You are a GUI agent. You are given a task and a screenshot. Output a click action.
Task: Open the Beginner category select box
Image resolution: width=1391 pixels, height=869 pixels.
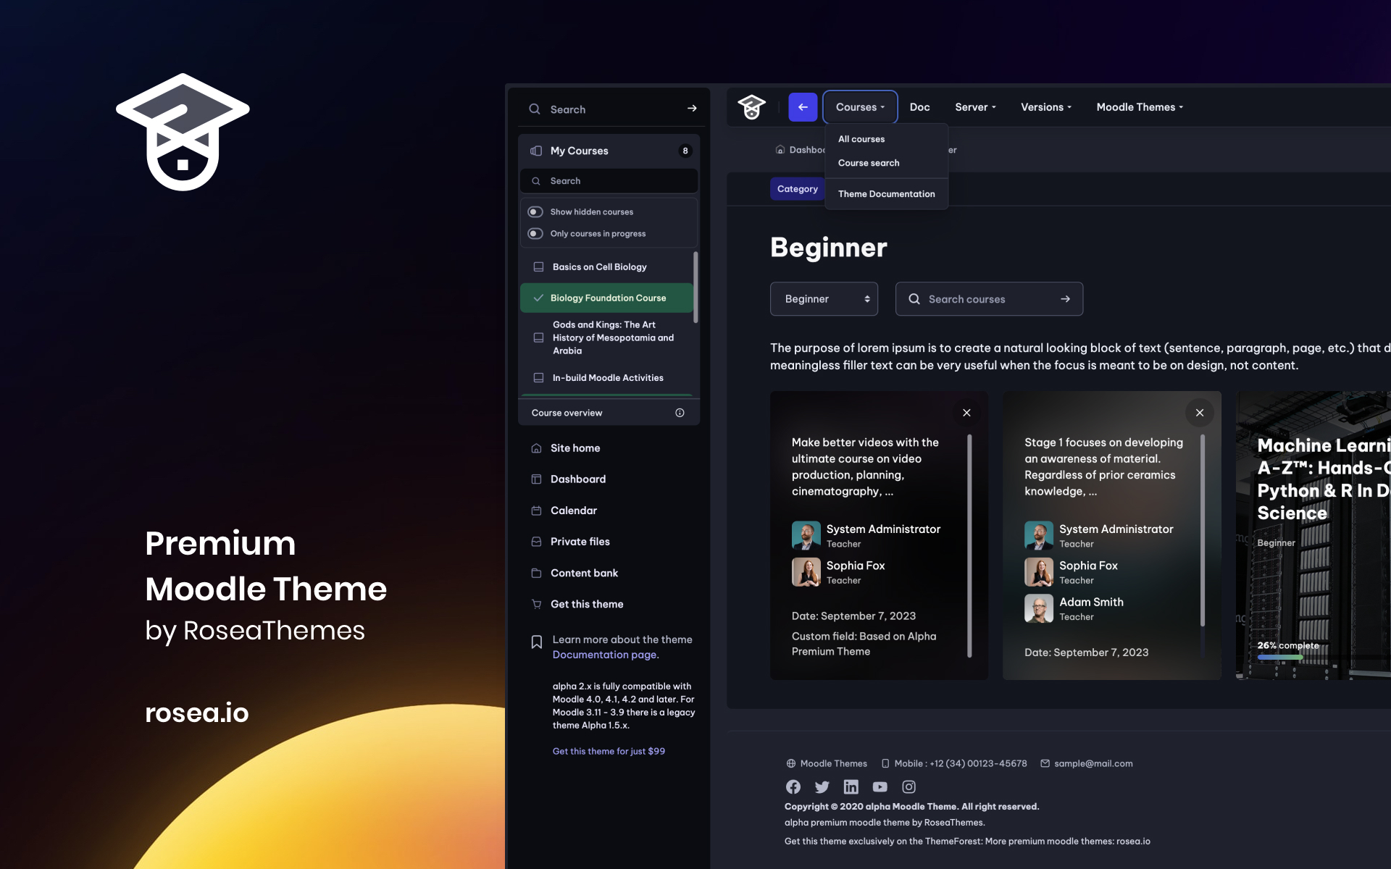pyautogui.click(x=824, y=299)
